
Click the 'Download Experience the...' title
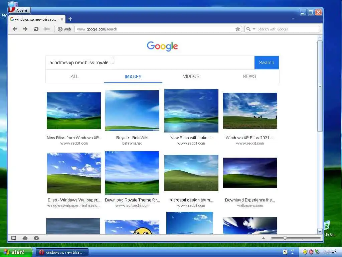click(x=250, y=200)
